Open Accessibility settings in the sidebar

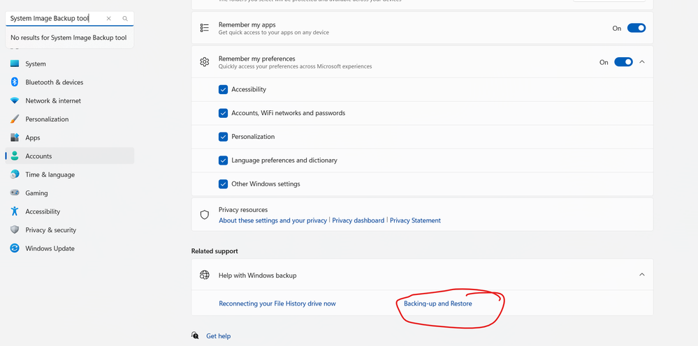(69, 211)
